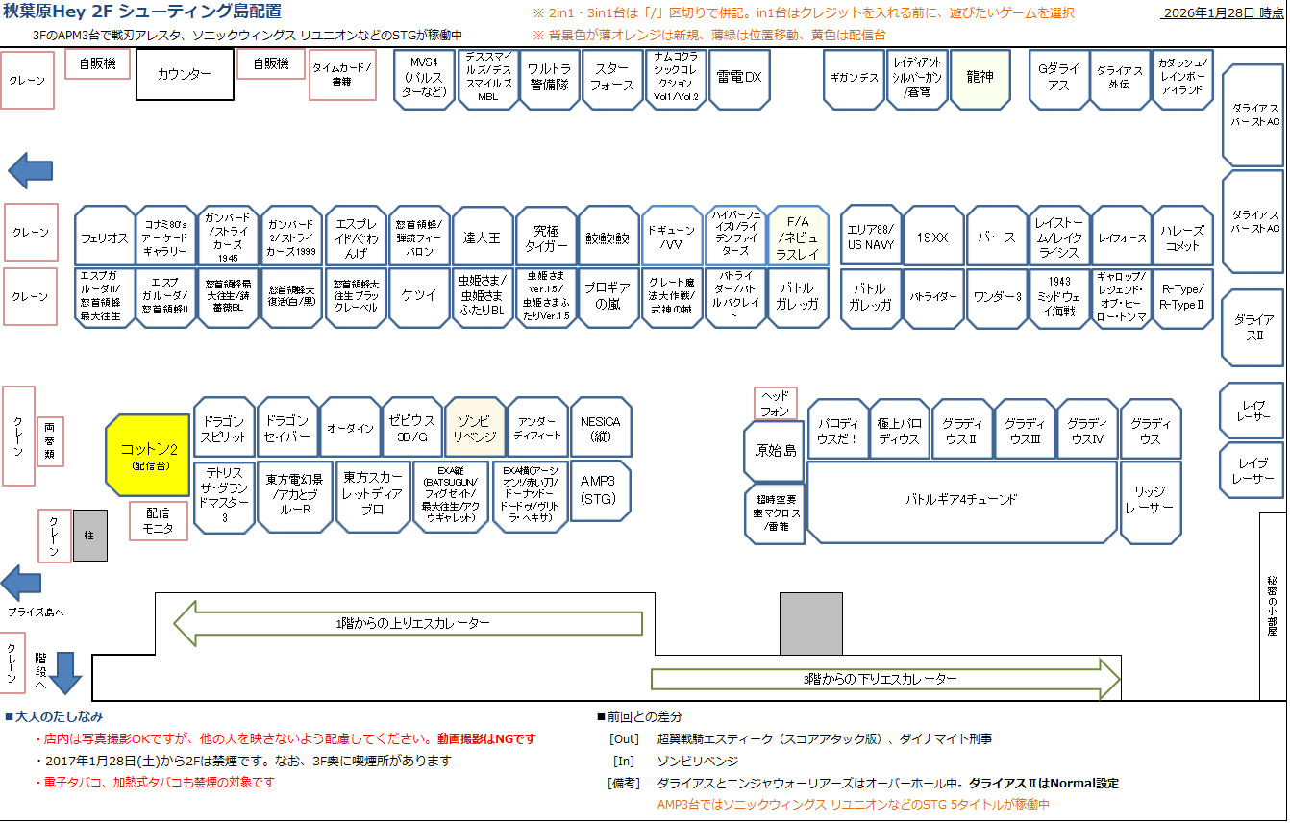Select the F/A /ネビュラスレイ cabinet
Screen dimensions: 1290x824
tap(798, 237)
